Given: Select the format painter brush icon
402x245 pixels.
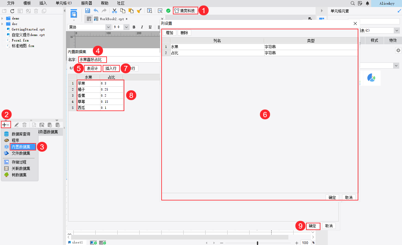Looking at the screenshot, I should click(x=139, y=11).
